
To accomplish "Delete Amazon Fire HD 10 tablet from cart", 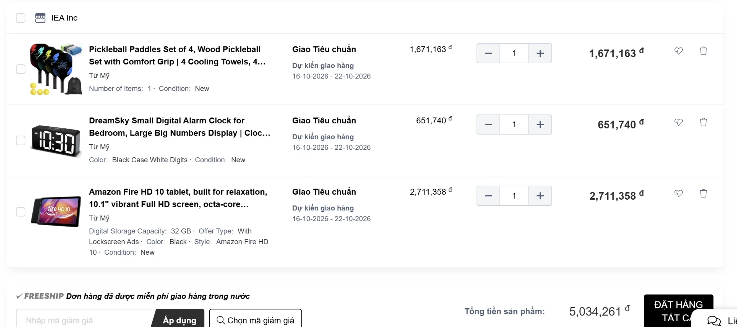I will pos(703,193).
